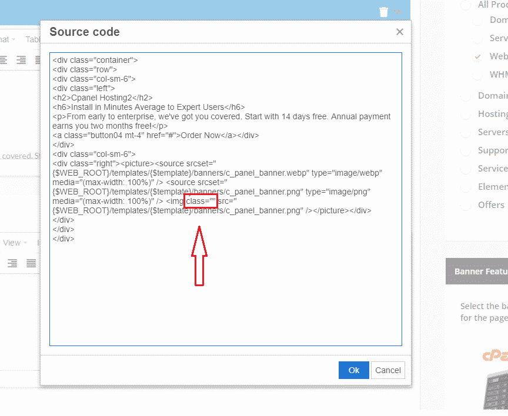
Task: Cancel the Source code dialog
Action: pos(388,370)
